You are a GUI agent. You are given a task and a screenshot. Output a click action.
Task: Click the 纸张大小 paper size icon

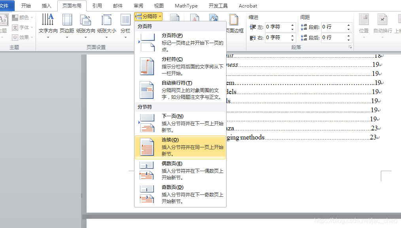tap(106, 20)
